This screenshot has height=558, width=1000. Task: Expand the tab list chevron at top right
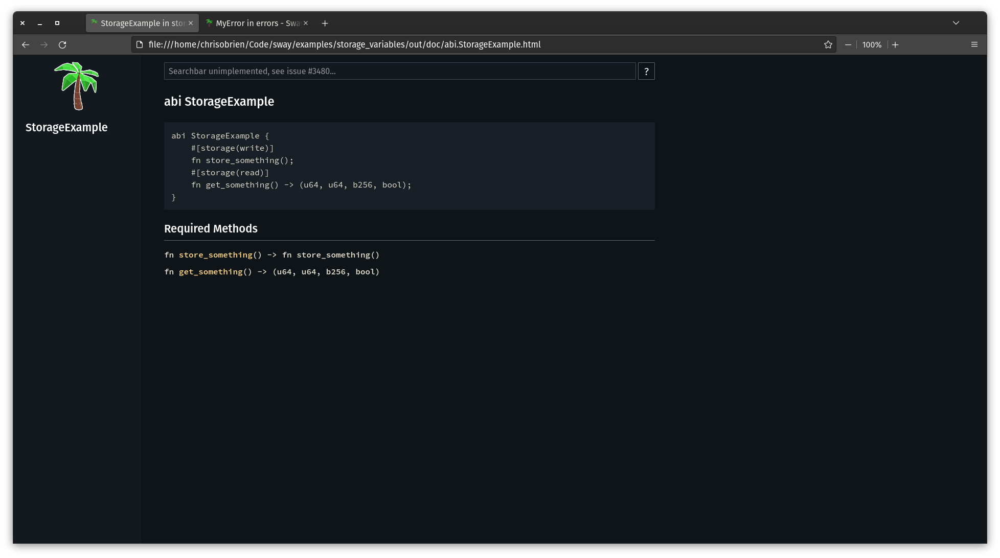point(956,23)
